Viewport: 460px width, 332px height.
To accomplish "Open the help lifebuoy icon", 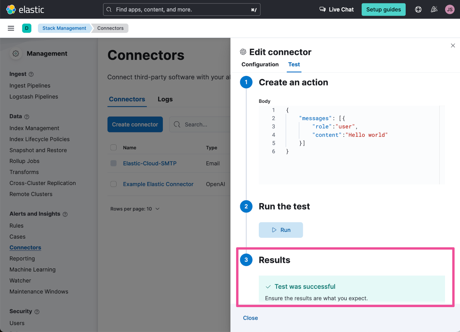I will 418,10.
